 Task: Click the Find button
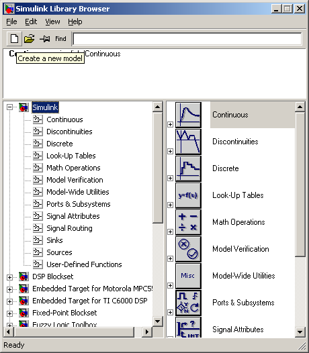(60, 39)
